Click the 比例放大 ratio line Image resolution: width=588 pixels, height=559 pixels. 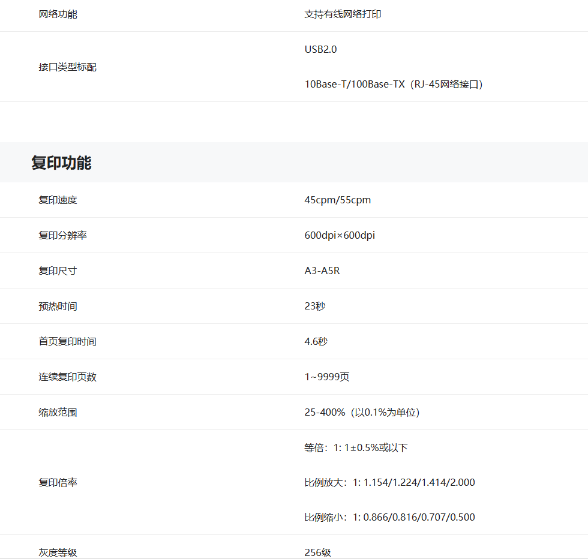[389, 483]
